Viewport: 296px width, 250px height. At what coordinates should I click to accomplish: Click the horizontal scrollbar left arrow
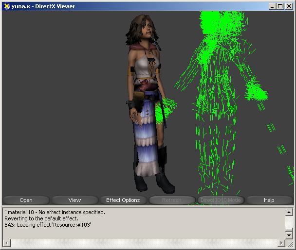[x=6, y=242]
